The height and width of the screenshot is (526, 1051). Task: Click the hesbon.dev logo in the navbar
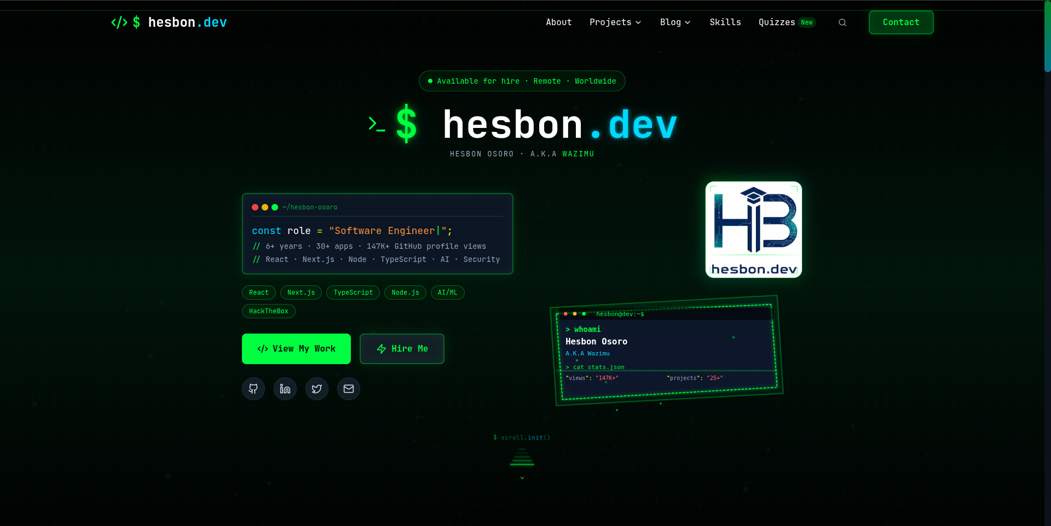coord(169,22)
